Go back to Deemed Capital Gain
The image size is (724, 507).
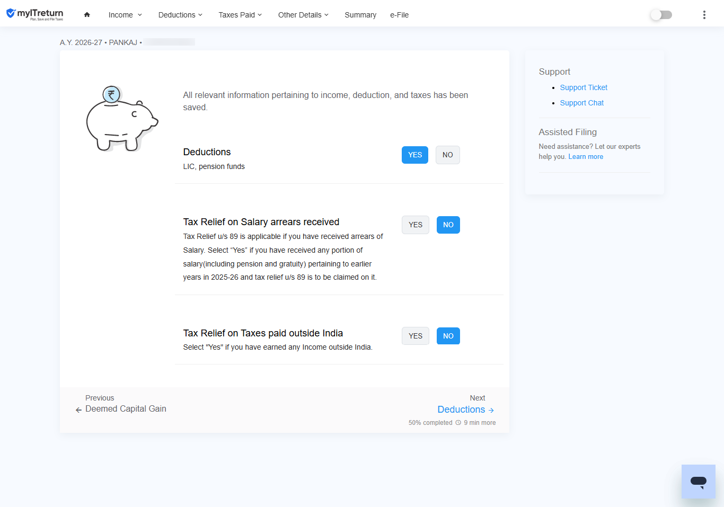(126, 409)
